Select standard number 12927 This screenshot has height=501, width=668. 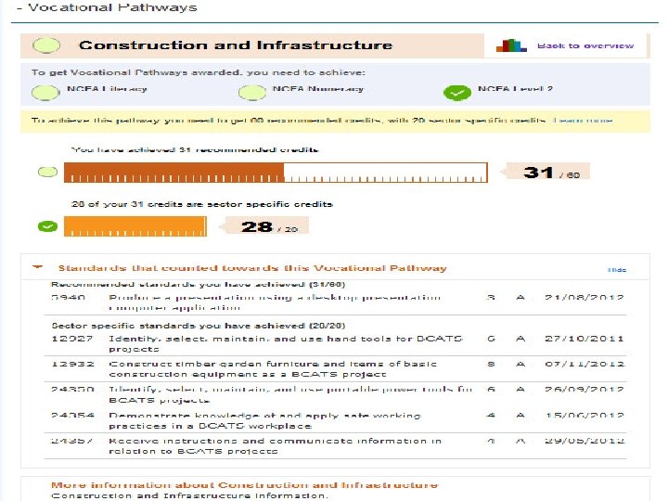coord(72,339)
